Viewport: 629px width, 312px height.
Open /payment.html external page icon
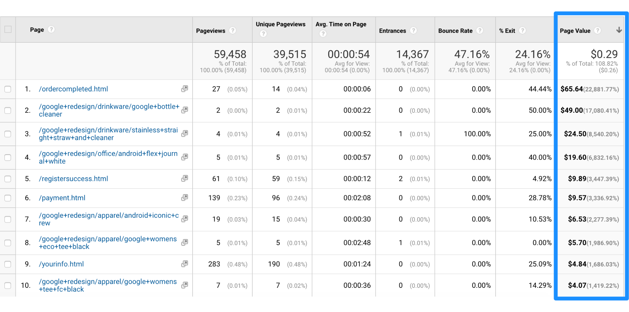(x=185, y=198)
